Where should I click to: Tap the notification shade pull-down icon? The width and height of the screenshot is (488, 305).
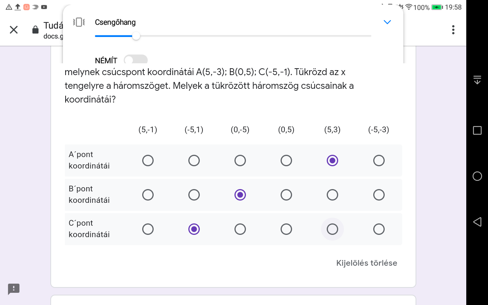(x=477, y=80)
